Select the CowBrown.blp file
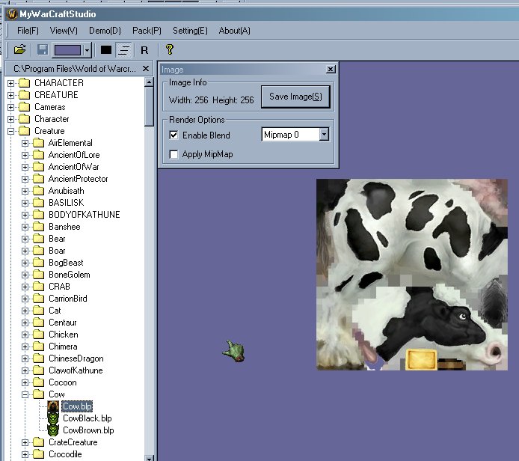 point(88,430)
